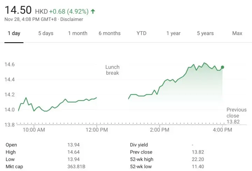This screenshot has height=171, width=252.
Task: Show the 6 months chart
Action: tap(110, 34)
